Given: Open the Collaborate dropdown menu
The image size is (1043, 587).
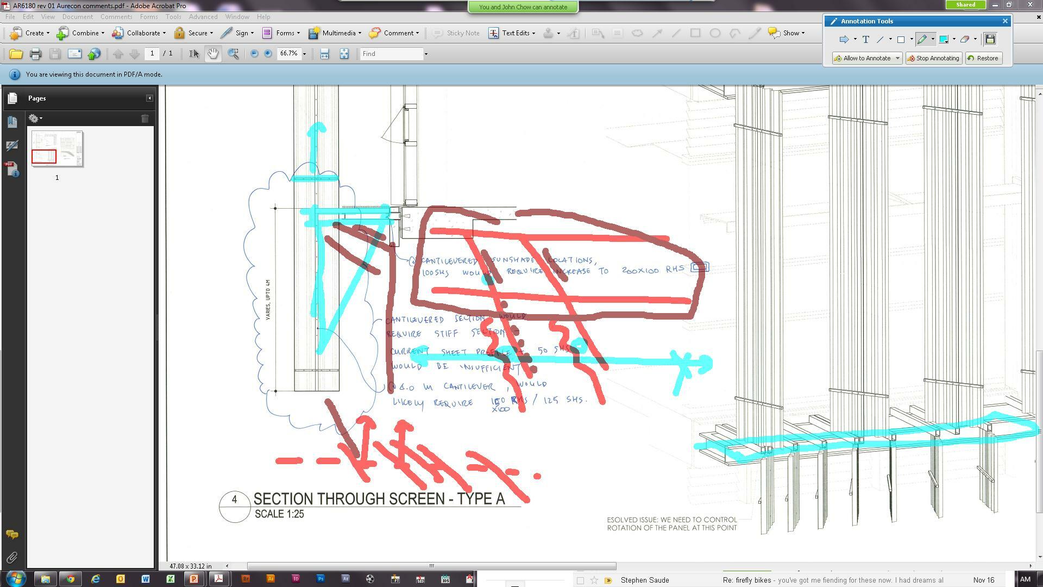Looking at the screenshot, I should point(139,33).
